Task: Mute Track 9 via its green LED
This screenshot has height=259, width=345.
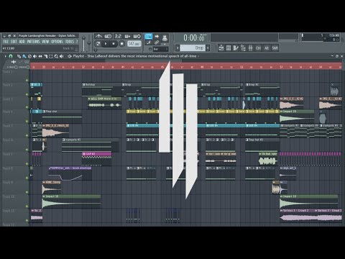Action: pos(27,192)
